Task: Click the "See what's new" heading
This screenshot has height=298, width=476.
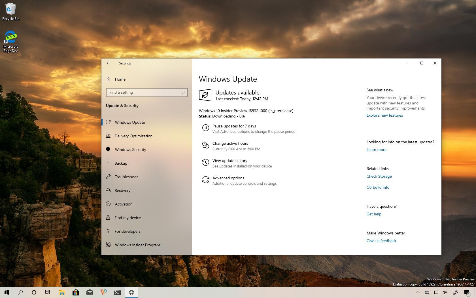Action: (x=380, y=90)
